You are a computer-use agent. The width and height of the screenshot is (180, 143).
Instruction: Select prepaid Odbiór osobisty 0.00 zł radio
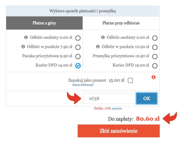78,38
